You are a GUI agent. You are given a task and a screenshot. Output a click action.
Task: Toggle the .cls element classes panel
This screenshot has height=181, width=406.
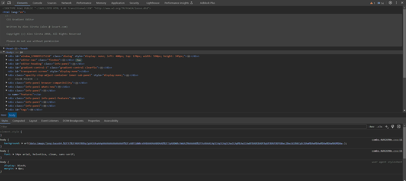pos(379,126)
